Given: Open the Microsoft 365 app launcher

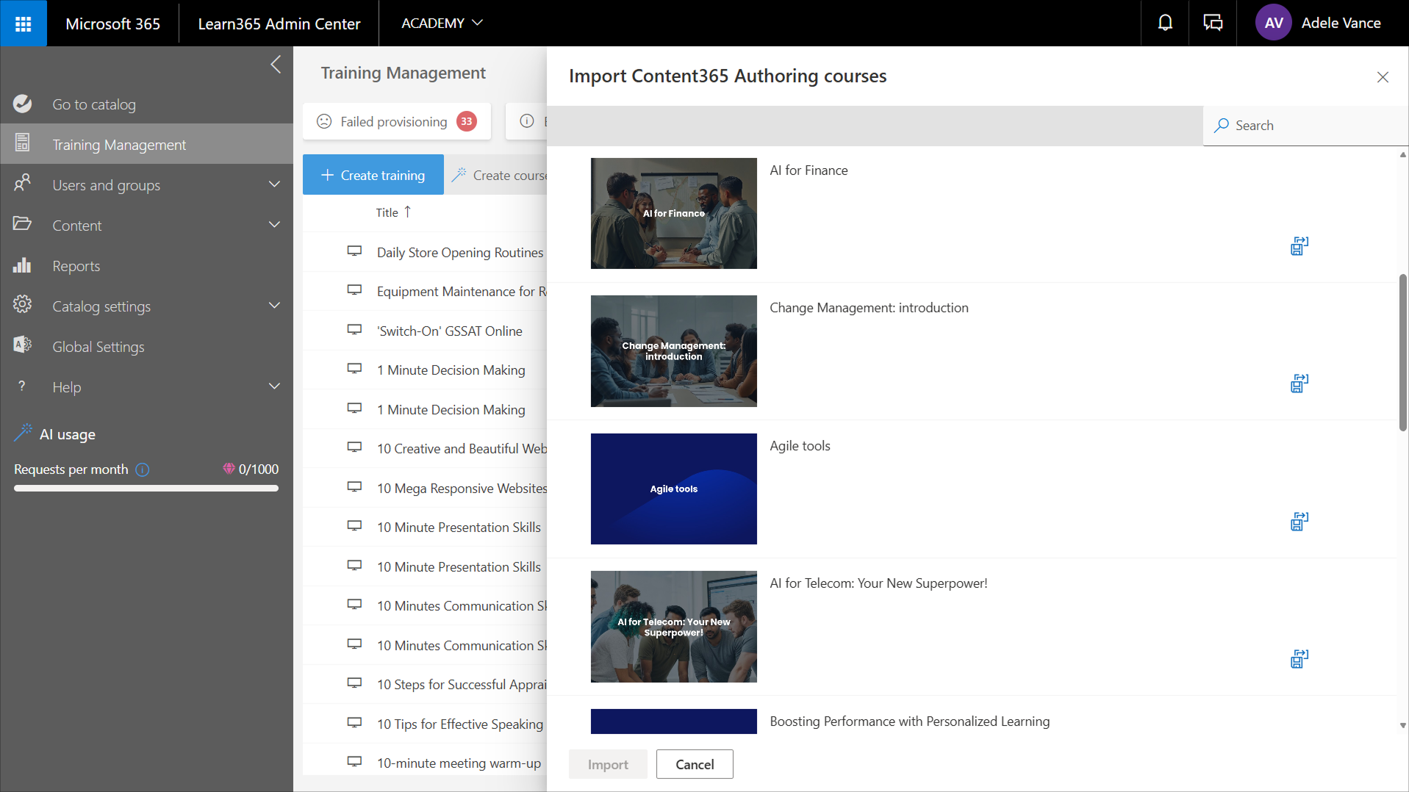Looking at the screenshot, I should pos(24,24).
